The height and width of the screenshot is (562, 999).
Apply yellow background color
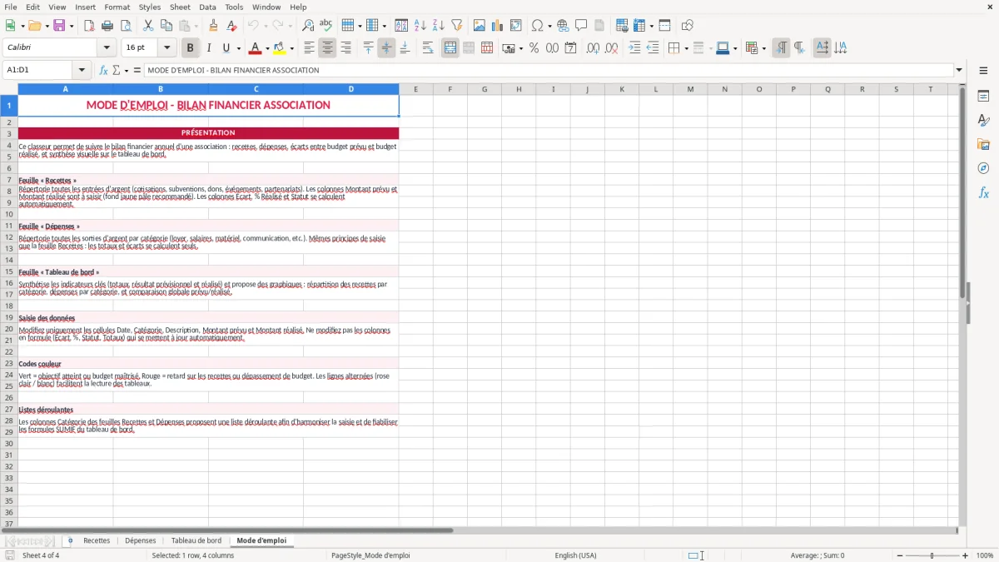click(279, 48)
